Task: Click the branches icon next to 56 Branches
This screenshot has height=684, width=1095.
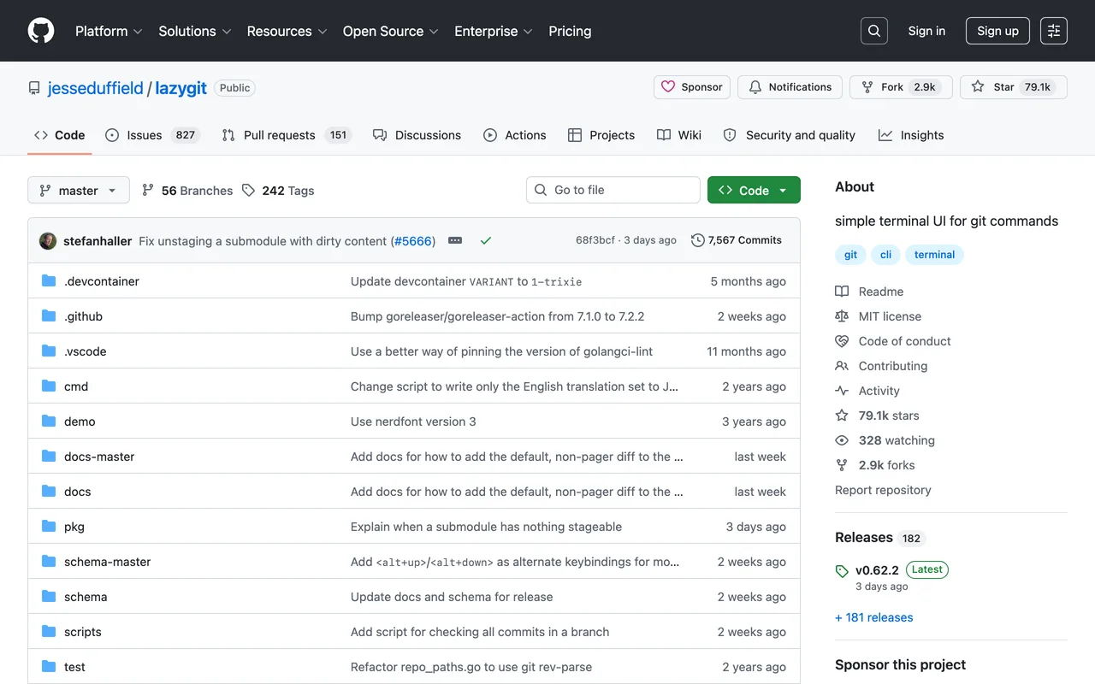Action: 148,190
